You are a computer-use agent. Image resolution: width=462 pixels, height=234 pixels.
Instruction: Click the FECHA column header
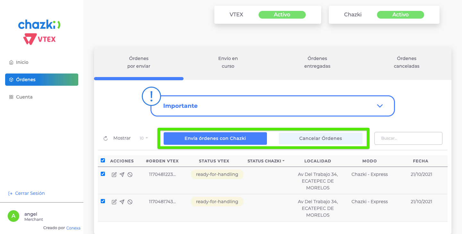pos(421,161)
